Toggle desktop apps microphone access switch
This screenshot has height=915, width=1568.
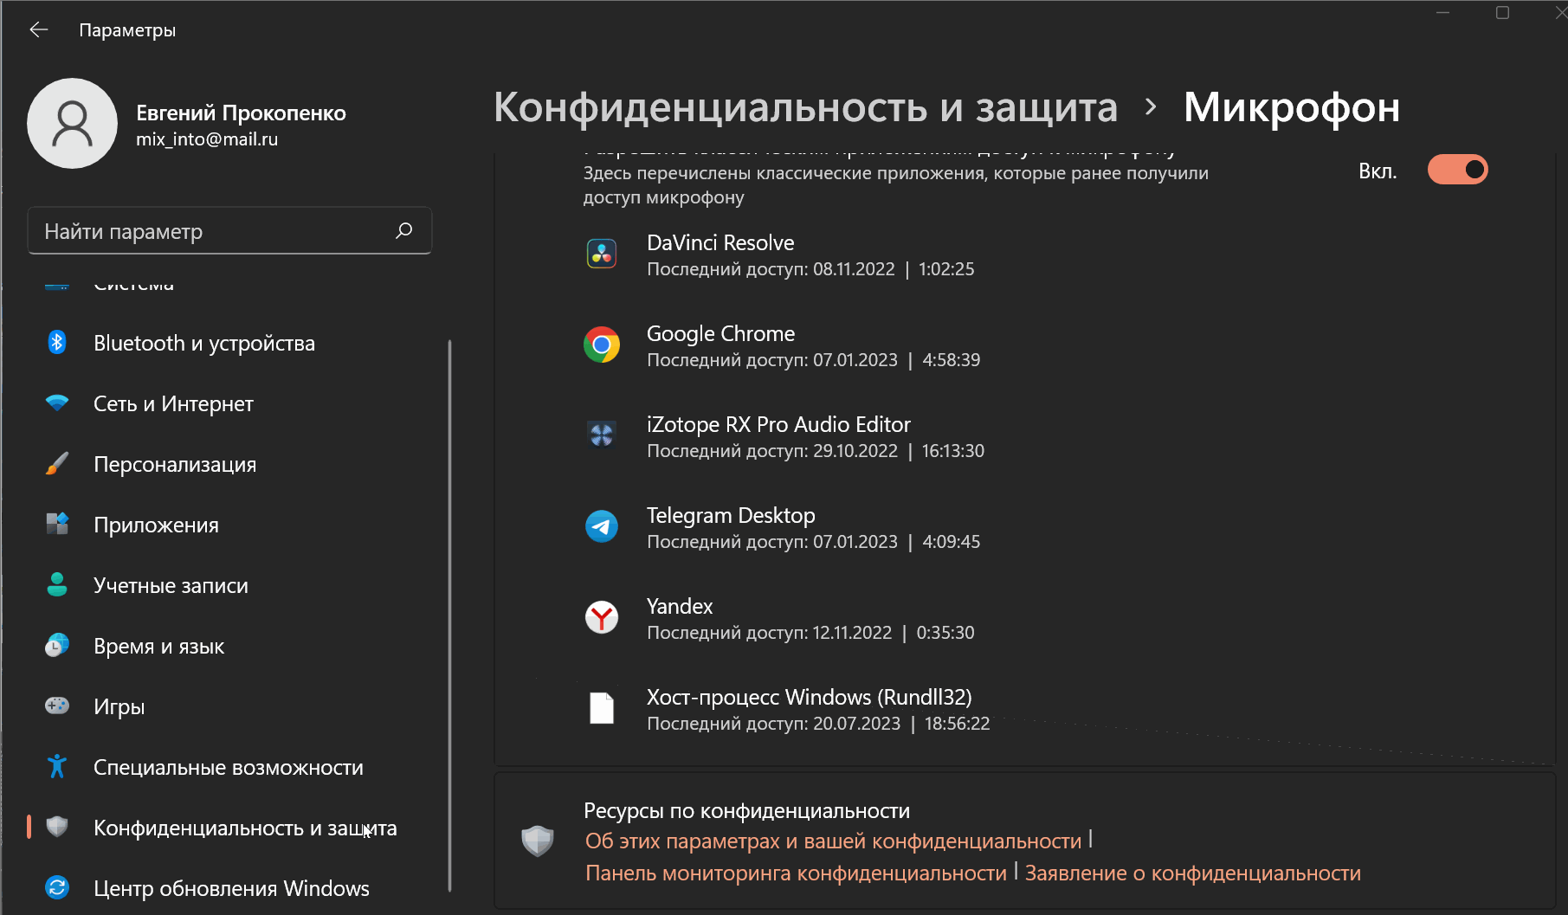pyautogui.click(x=1457, y=170)
